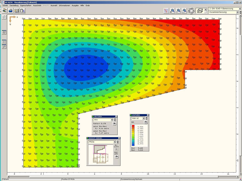Screen dimensions: 242x181
Task: Click the zoom window magnifier icon
Action: [x=184, y=11]
